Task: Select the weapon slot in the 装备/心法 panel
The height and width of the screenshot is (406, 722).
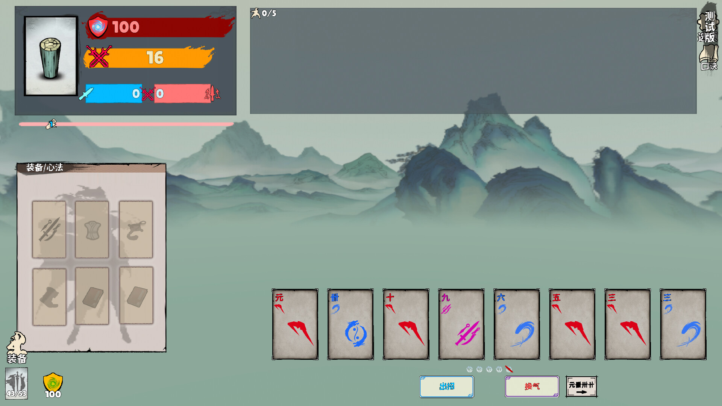Action: pos(49,229)
